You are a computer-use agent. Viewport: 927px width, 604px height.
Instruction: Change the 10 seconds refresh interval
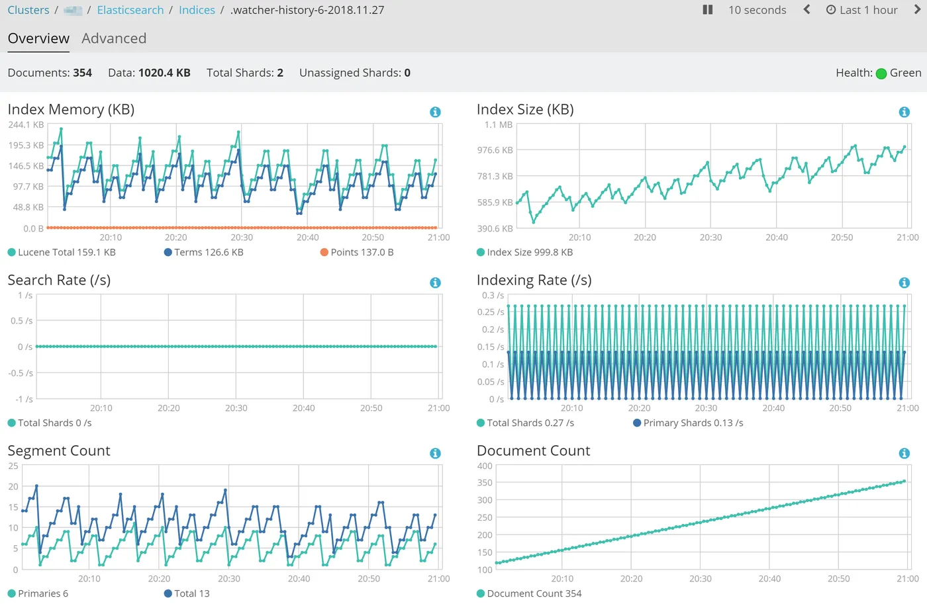tap(757, 10)
